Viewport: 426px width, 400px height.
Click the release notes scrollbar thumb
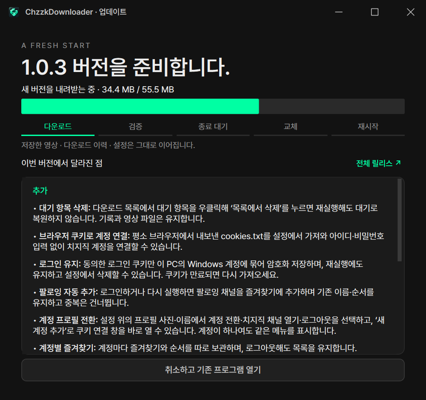tap(399, 220)
